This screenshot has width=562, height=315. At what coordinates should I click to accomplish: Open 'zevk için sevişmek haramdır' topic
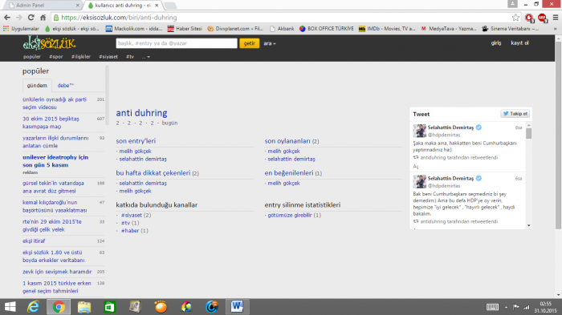pos(57,272)
